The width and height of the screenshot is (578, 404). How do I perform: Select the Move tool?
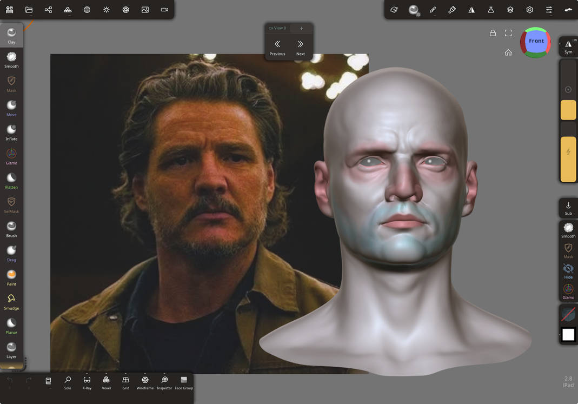(x=11, y=108)
